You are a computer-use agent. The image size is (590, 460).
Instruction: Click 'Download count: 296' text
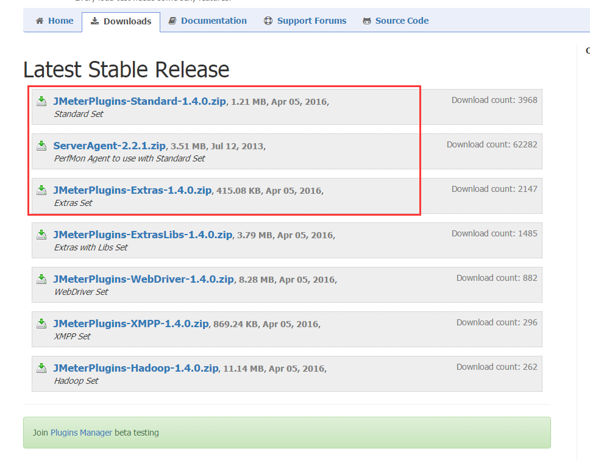(x=497, y=322)
